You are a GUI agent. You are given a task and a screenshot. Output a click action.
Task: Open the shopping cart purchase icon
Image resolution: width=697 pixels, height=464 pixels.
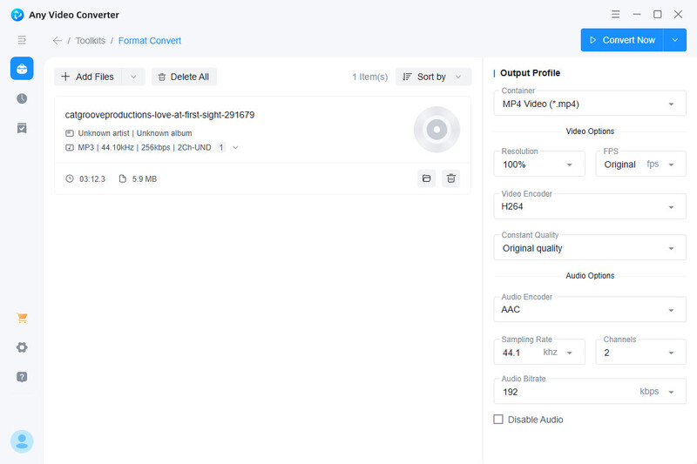pyautogui.click(x=22, y=318)
